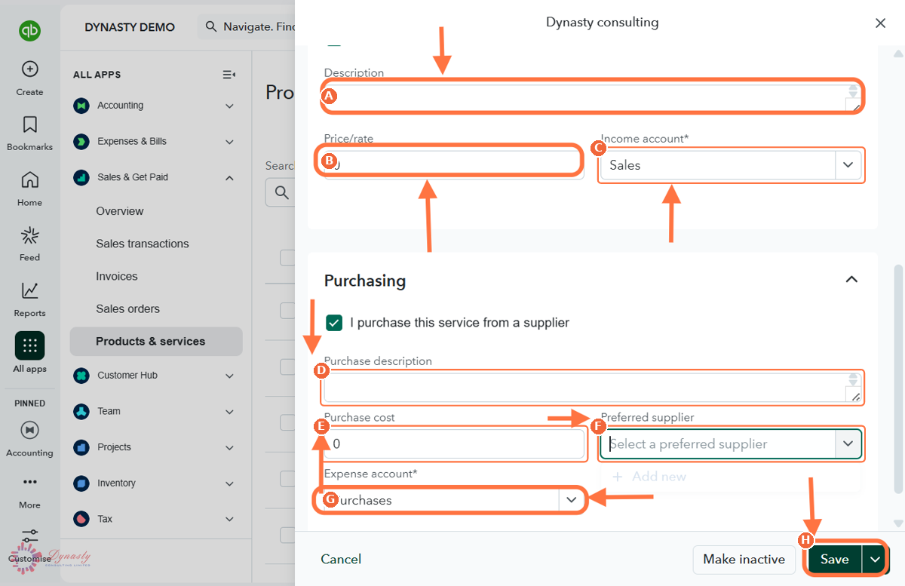
Task: Expand the Inventory chevron
Action: (x=229, y=483)
